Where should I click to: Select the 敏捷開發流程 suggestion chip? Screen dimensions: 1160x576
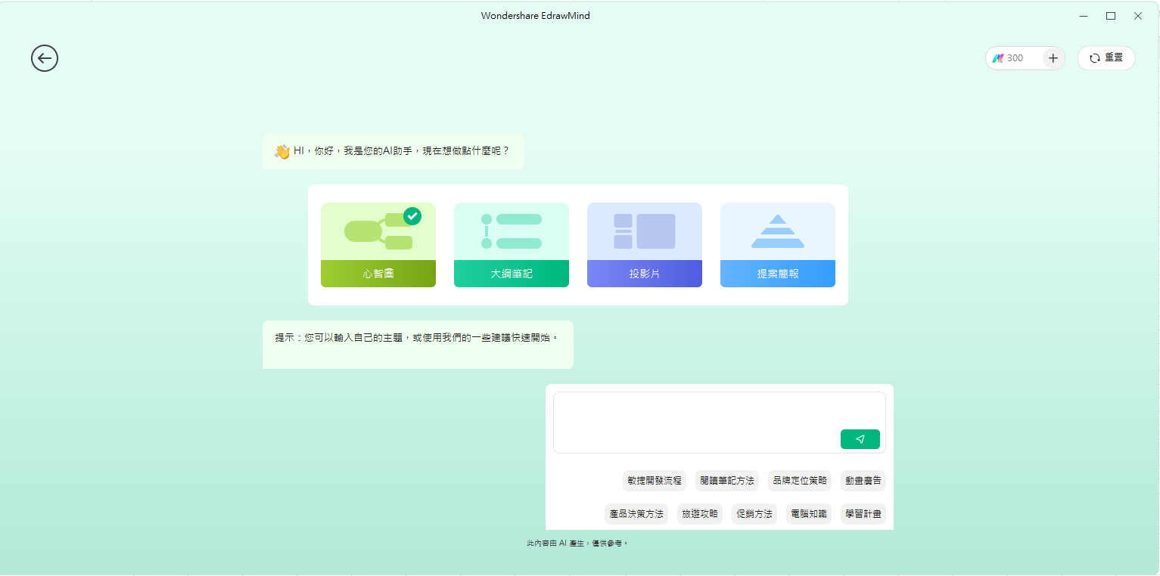pyautogui.click(x=655, y=481)
